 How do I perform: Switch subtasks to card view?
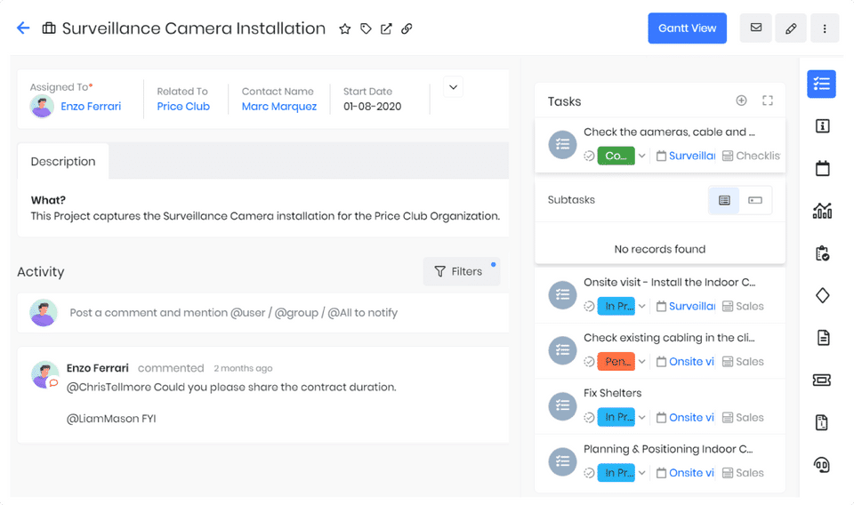coord(755,200)
